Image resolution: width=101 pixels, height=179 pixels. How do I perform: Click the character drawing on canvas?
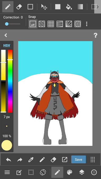pyautogui.click(x=55, y=107)
